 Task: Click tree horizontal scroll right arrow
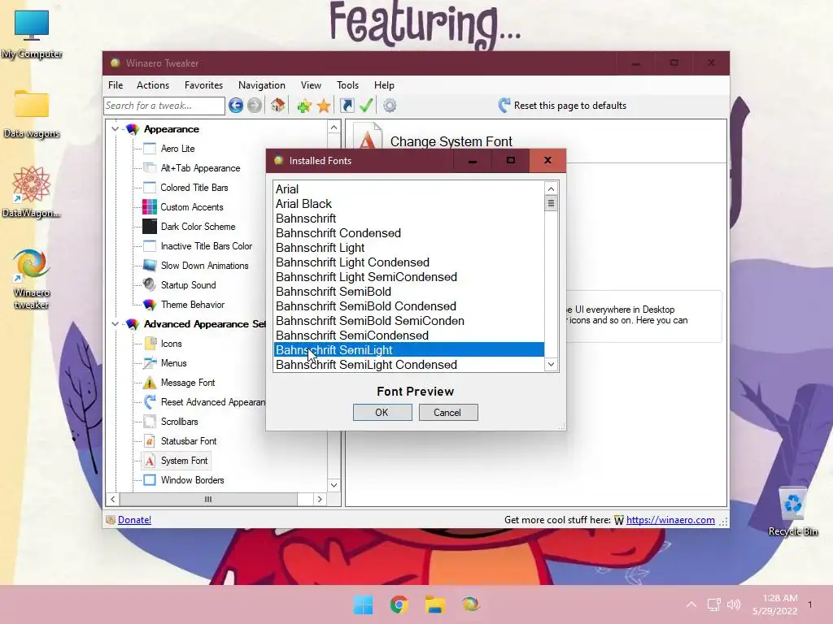click(319, 500)
